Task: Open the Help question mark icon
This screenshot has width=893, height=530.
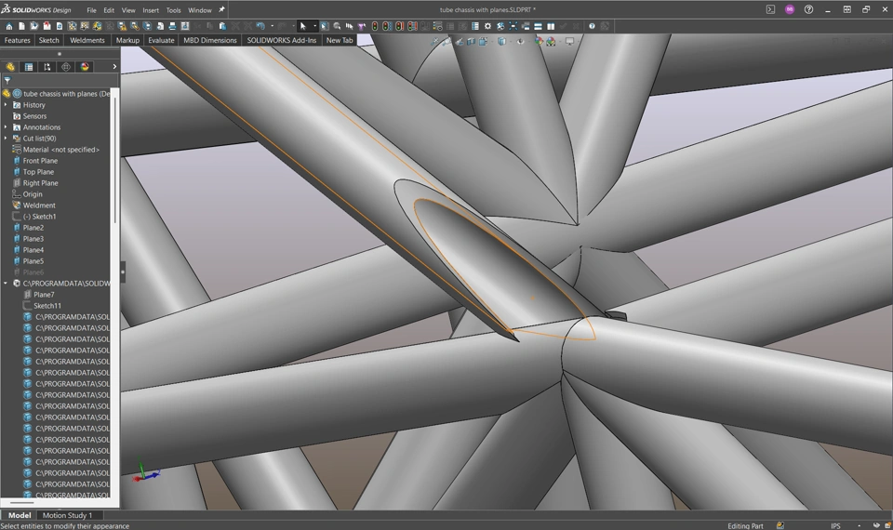Action: (808, 9)
